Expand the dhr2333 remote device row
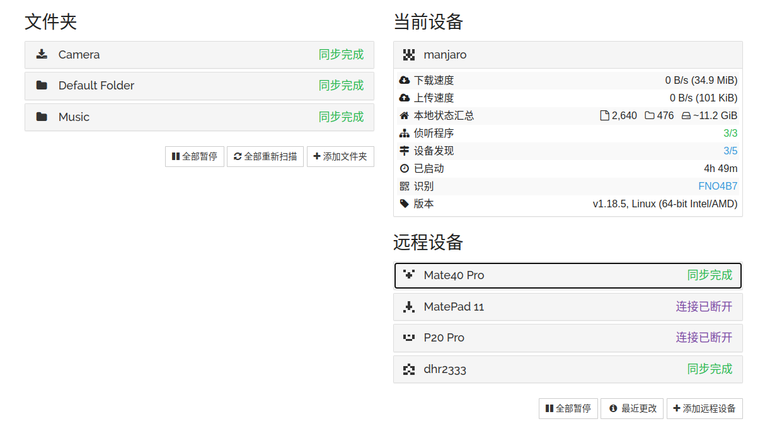The width and height of the screenshot is (765, 431). pos(567,369)
